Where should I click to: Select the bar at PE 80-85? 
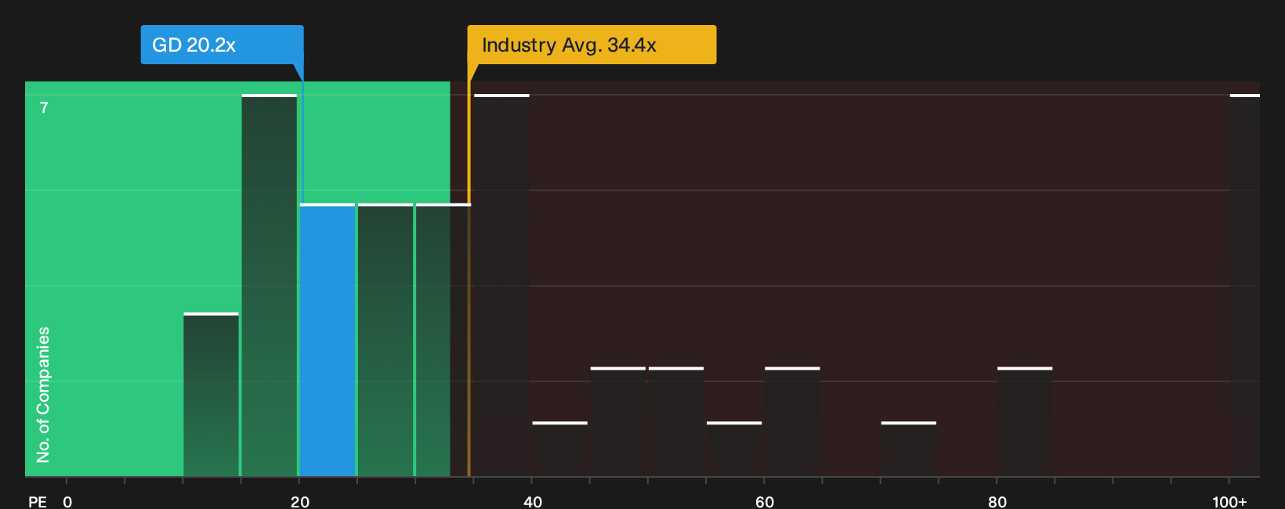(x=1025, y=421)
